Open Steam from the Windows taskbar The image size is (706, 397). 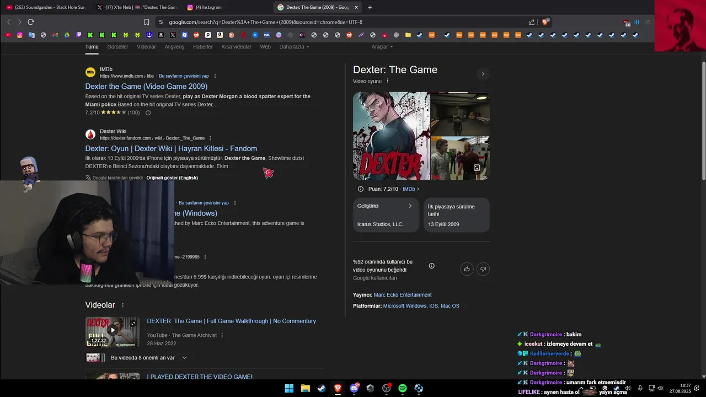322,388
